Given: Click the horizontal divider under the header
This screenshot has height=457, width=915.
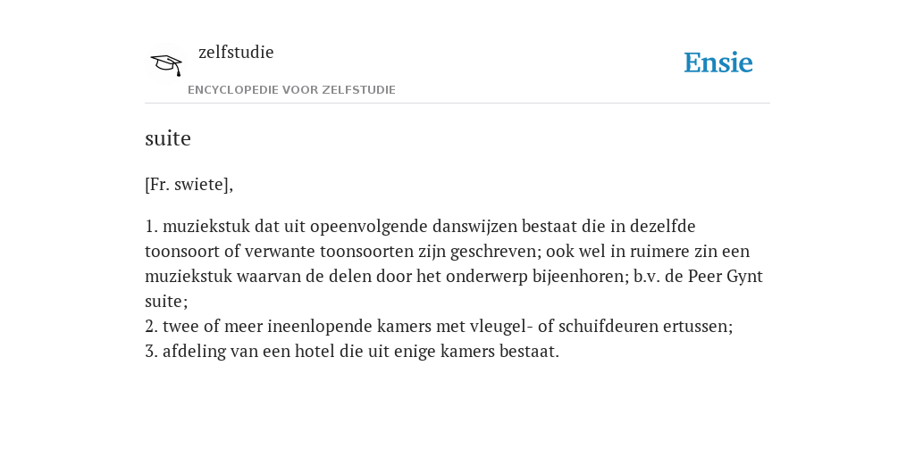Looking at the screenshot, I should click(457, 104).
